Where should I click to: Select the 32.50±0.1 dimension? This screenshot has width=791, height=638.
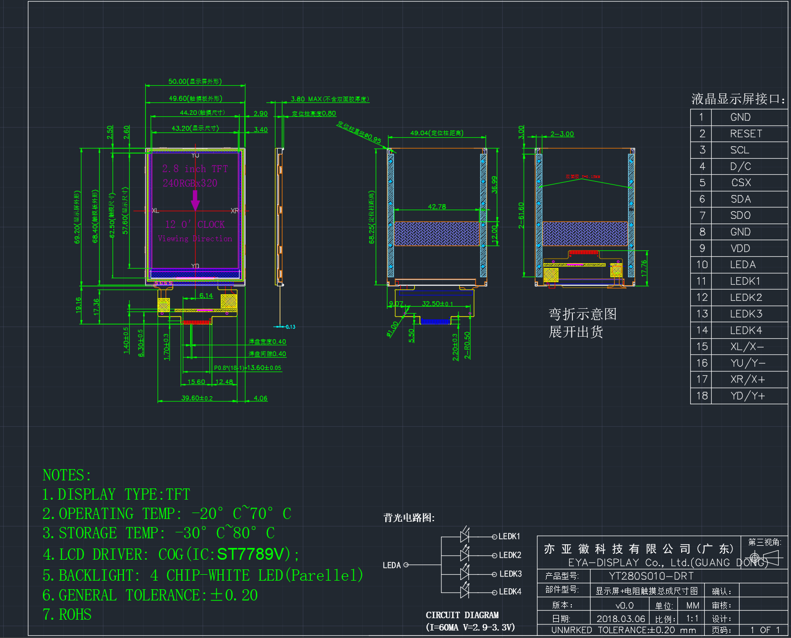coord(437,303)
